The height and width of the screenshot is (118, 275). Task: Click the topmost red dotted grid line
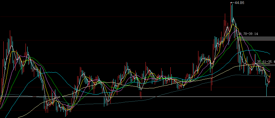click(x=137, y=17)
